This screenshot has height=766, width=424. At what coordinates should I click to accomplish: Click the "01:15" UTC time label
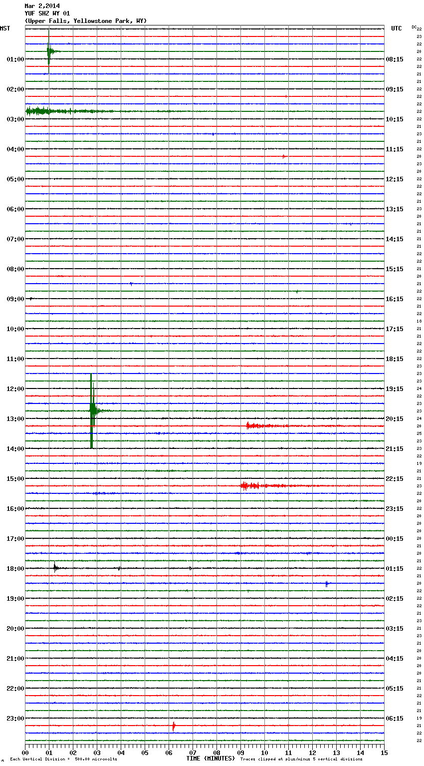(x=395, y=569)
